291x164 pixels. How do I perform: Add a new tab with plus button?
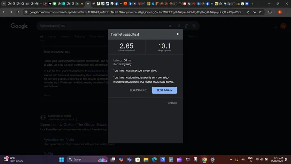coord(252,4)
